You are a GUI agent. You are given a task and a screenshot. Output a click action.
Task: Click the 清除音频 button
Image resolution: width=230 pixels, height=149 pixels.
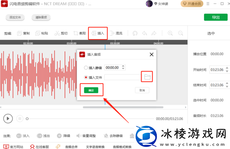coord(41,18)
